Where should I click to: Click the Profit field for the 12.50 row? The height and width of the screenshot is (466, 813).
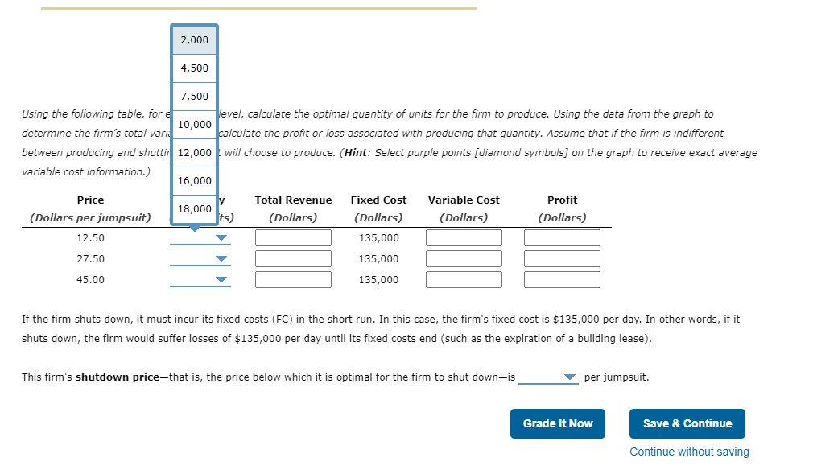[562, 237]
